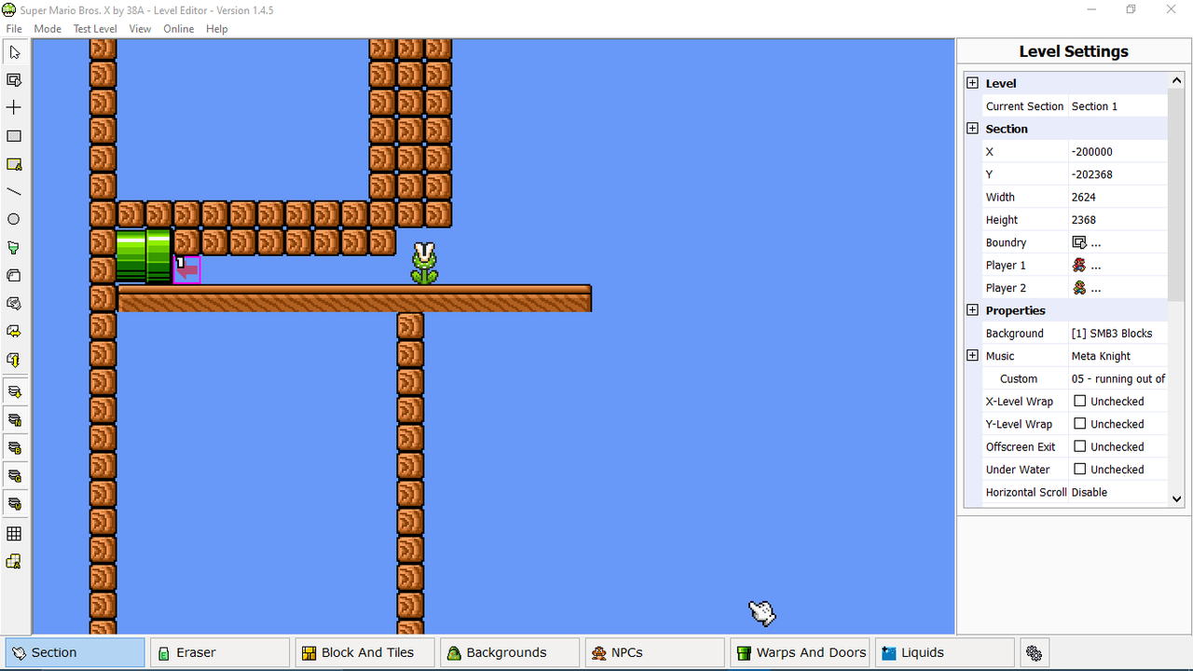This screenshot has height=671, width=1193.
Task: Edit the Height value 2368
Action: pyautogui.click(x=1118, y=220)
